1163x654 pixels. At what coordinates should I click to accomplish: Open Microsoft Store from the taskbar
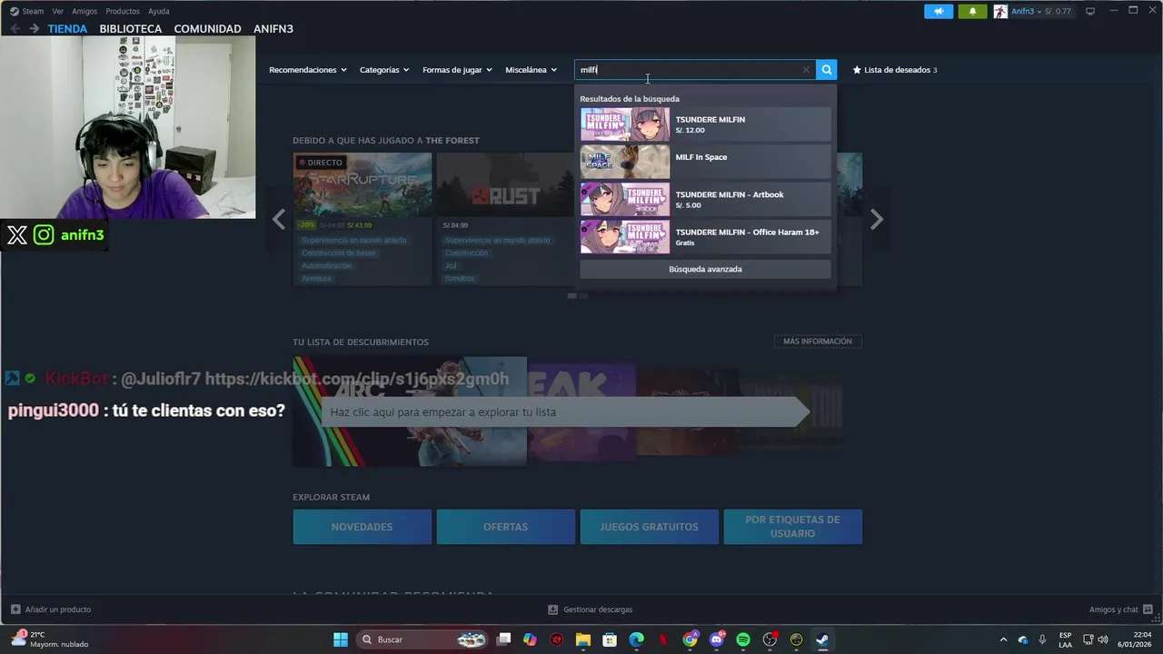click(610, 639)
